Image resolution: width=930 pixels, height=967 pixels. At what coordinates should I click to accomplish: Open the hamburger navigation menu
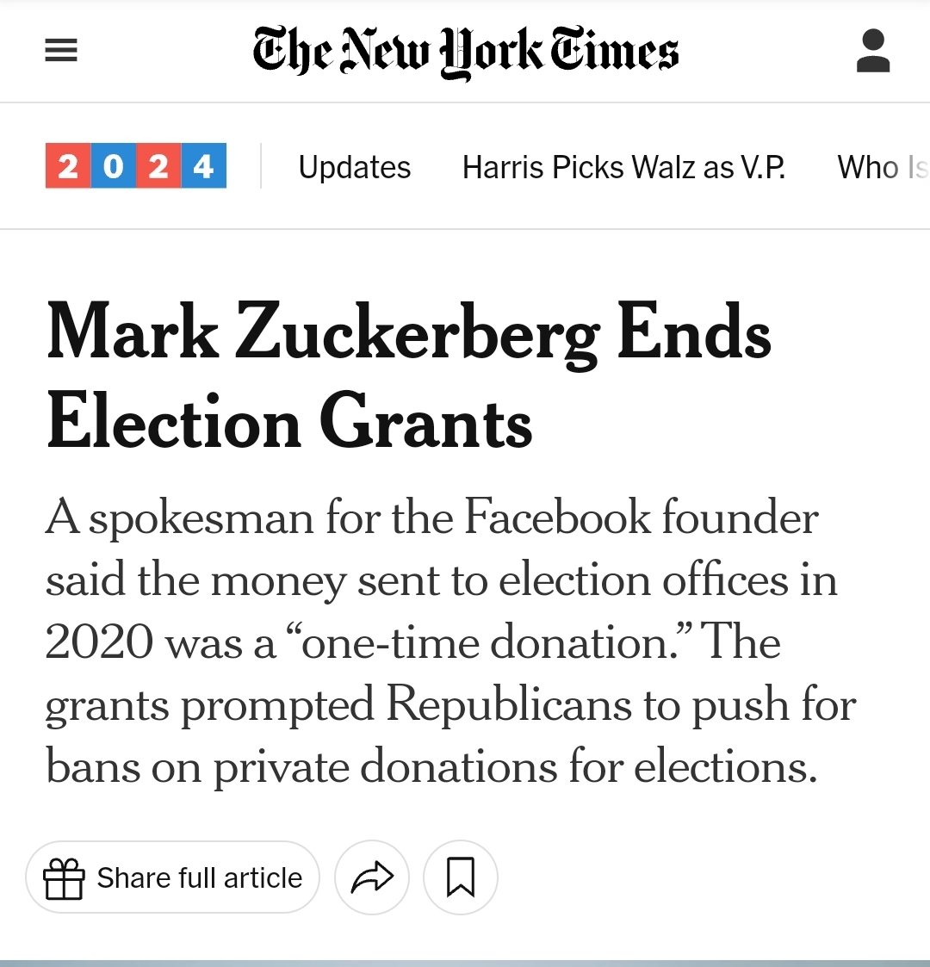click(61, 51)
